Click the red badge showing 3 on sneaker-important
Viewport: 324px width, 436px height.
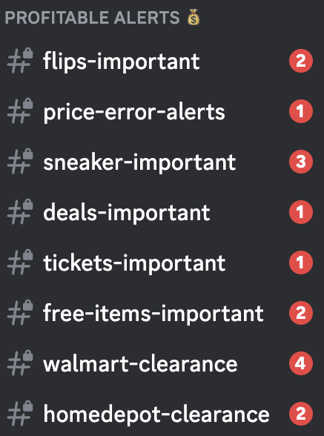[x=301, y=162]
